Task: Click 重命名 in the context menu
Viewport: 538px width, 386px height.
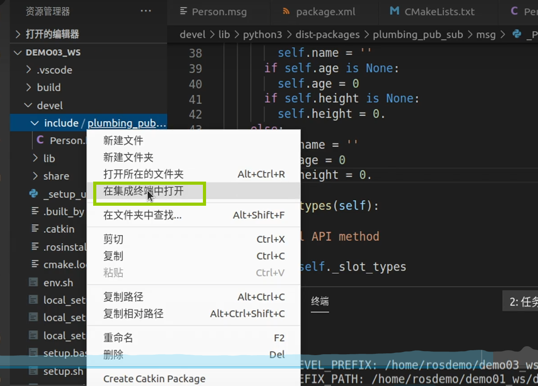Action: tap(118, 338)
